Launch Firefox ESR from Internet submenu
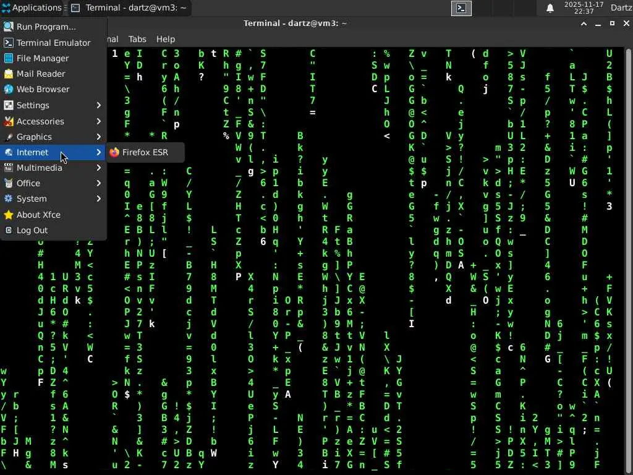Screen dimensions: 633x475 145,152
